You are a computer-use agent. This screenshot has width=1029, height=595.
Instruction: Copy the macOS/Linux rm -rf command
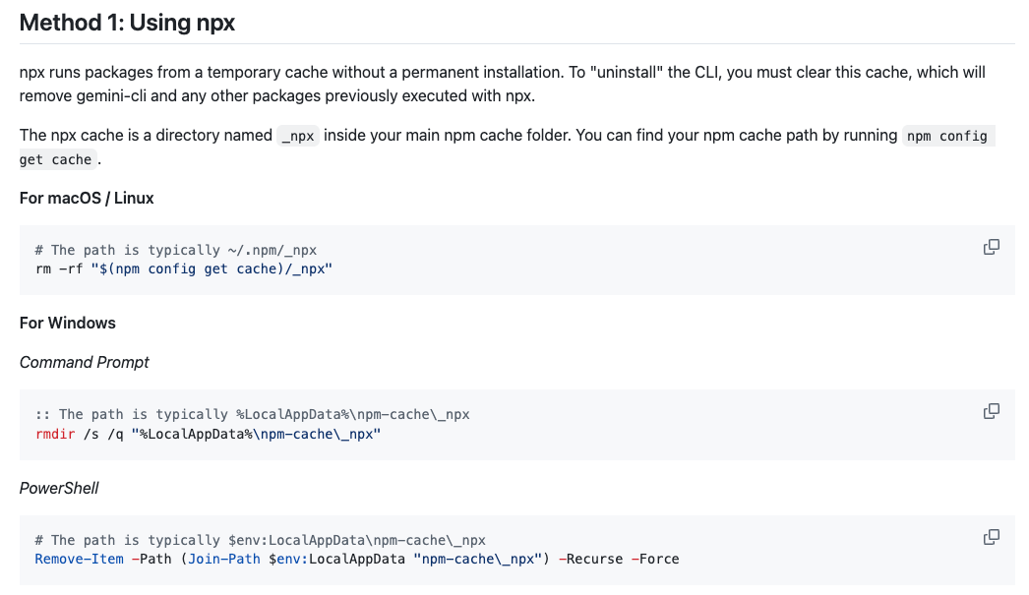pos(992,247)
